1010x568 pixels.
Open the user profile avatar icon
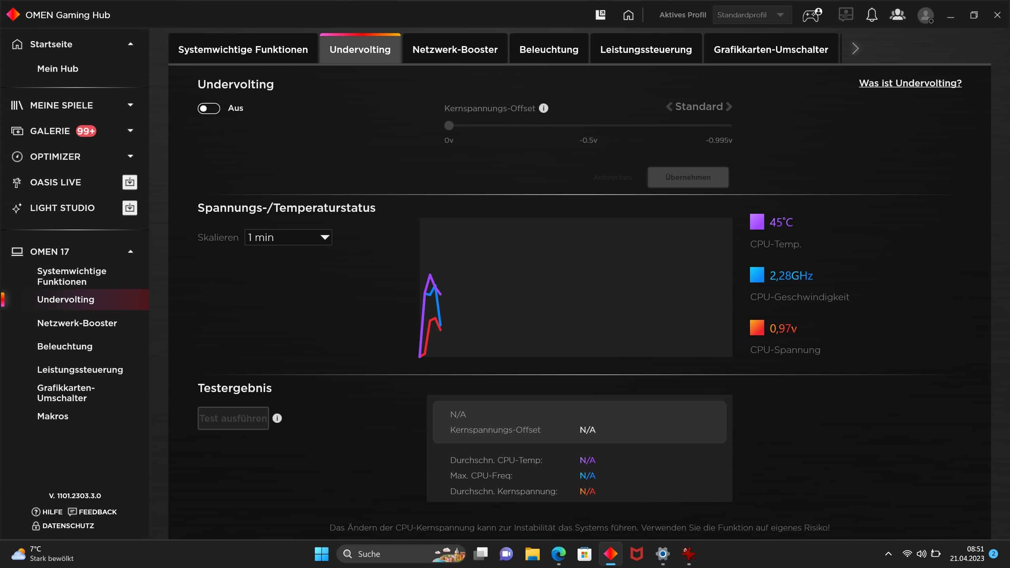pos(925,15)
